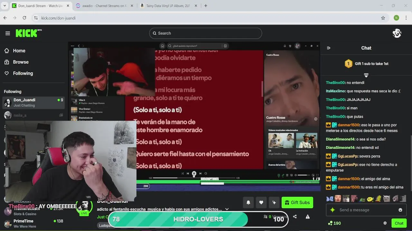Viewport: 412px width, 231px height.
Task: Open Don_Juandi channel in Following list
Action: pyautogui.click(x=33, y=103)
